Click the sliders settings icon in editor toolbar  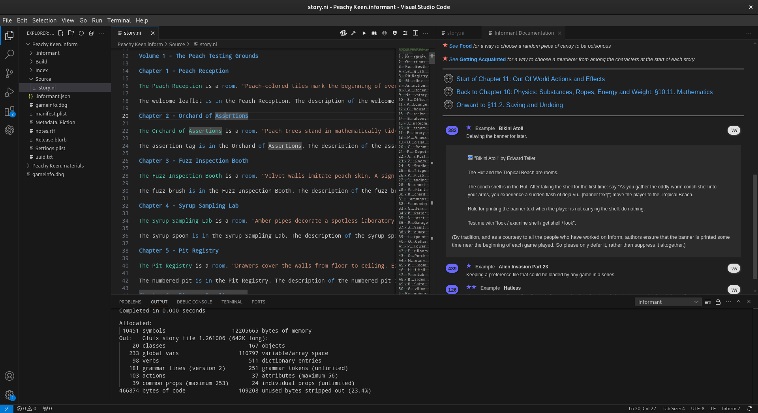click(405, 33)
